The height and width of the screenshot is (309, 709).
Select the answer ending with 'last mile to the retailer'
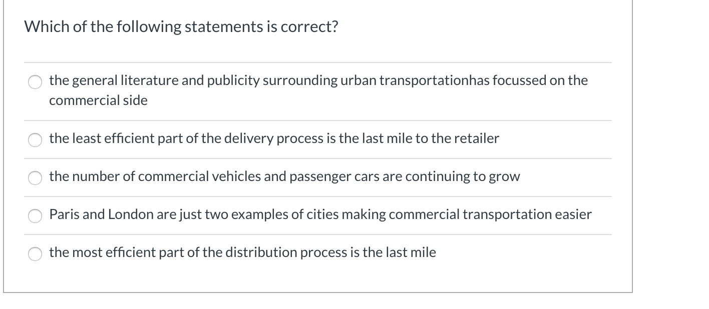273,139
